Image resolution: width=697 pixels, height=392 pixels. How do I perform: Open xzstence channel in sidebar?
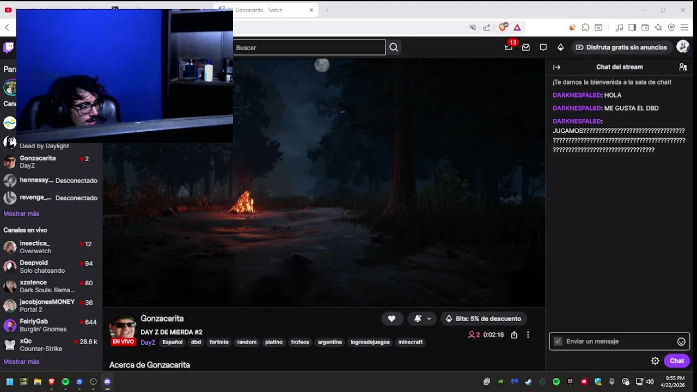coord(50,286)
